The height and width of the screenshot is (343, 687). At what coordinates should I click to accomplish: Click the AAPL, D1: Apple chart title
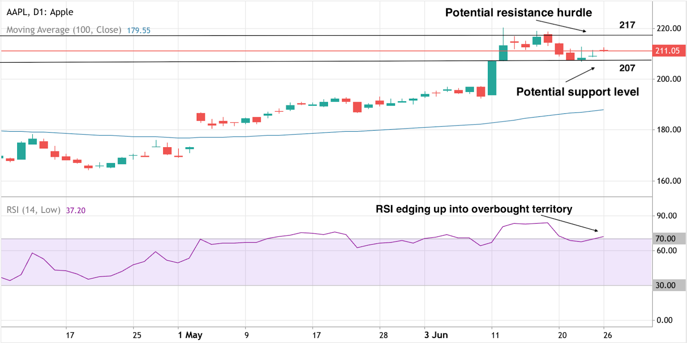tap(40, 12)
